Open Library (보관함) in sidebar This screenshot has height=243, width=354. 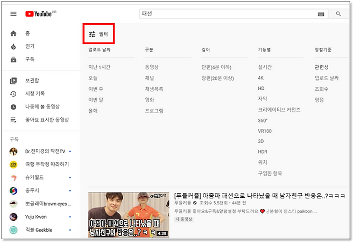pyautogui.click(x=32, y=81)
